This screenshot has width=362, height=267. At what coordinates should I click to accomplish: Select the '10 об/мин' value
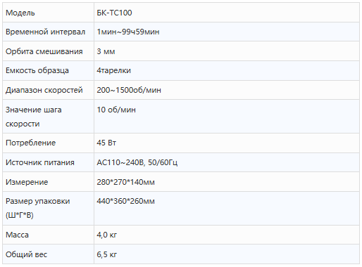[x=116, y=110]
